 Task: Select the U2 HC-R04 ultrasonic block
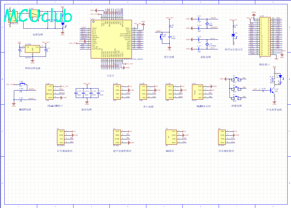click(117, 137)
